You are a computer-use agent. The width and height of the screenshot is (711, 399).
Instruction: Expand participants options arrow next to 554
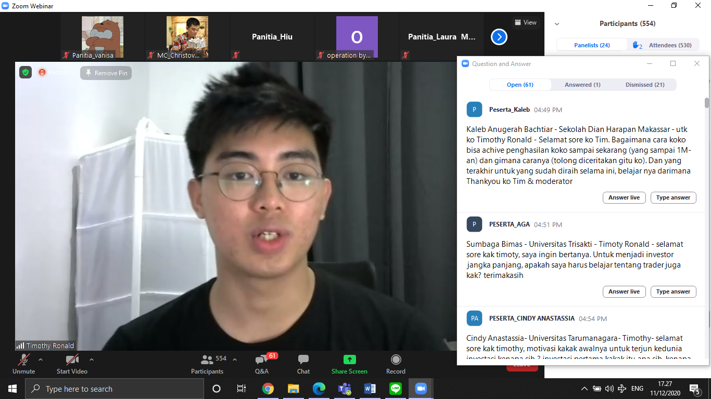(235, 359)
